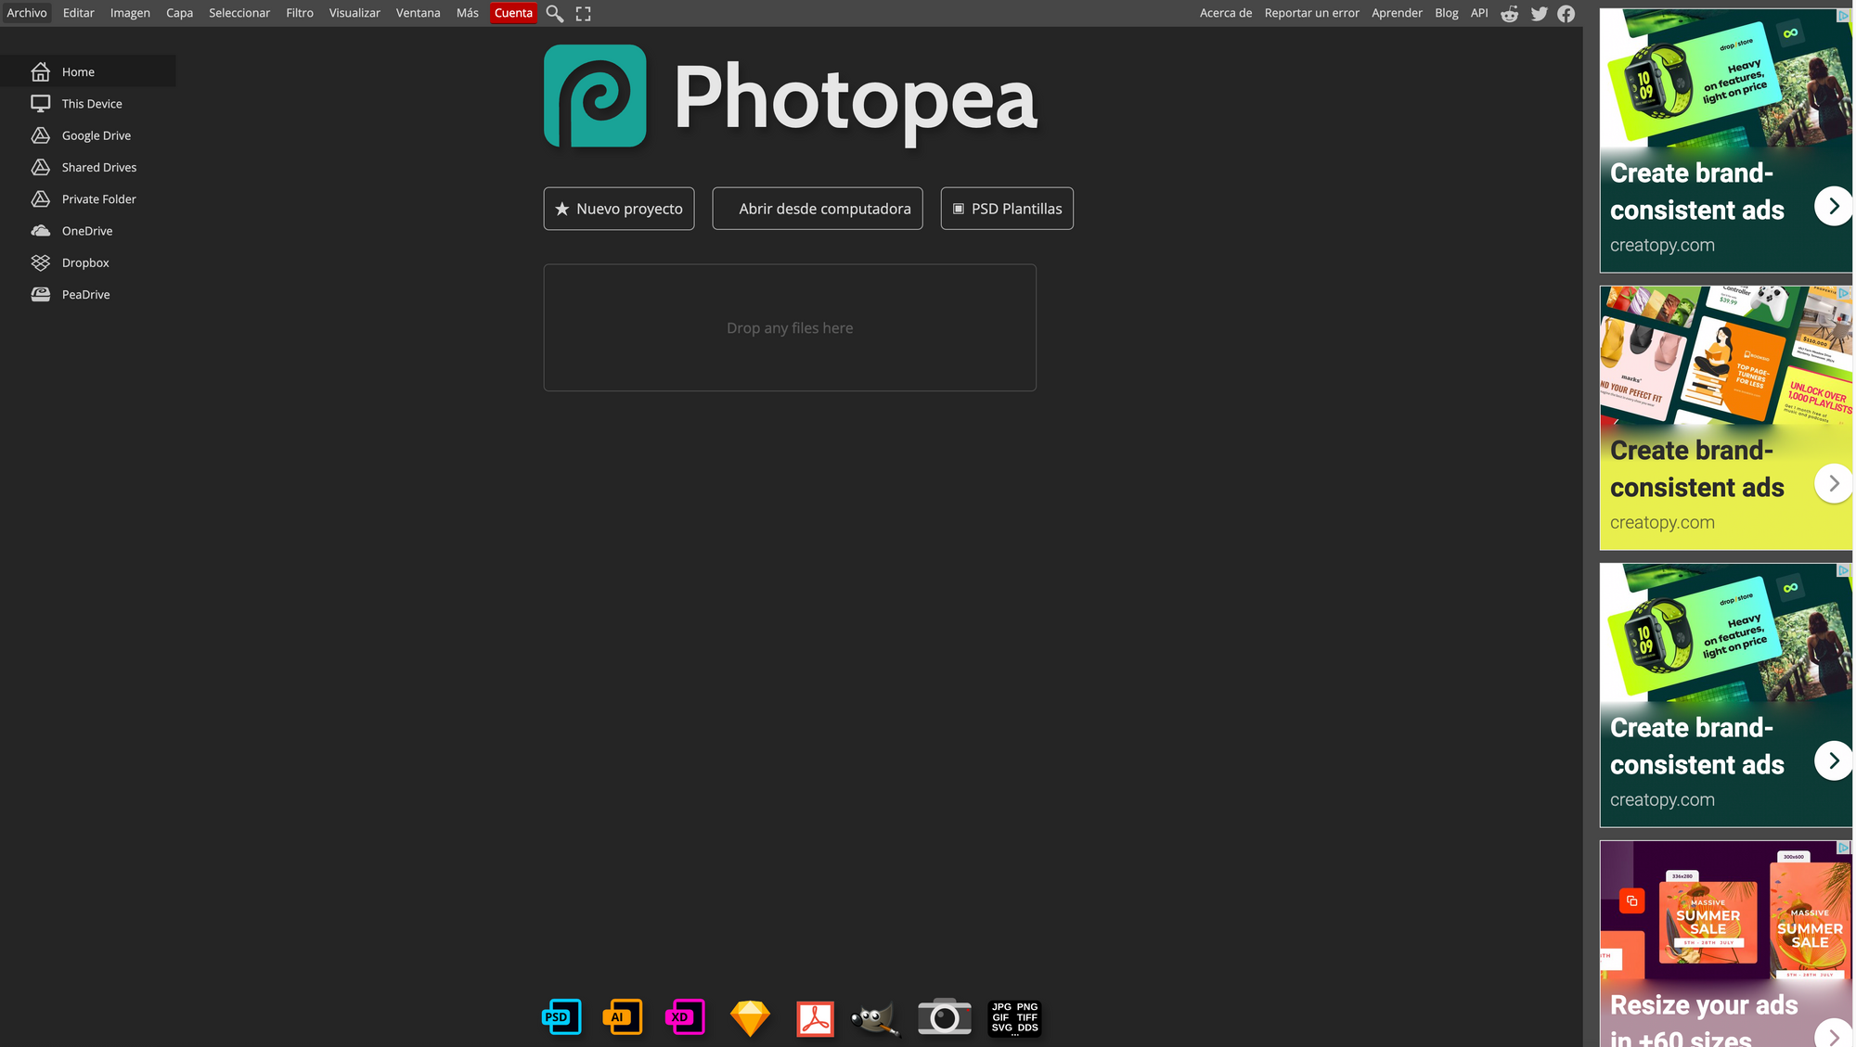The height and width of the screenshot is (1047, 1856).
Task: Click Abrir desde computadora button
Action: (x=818, y=209)
